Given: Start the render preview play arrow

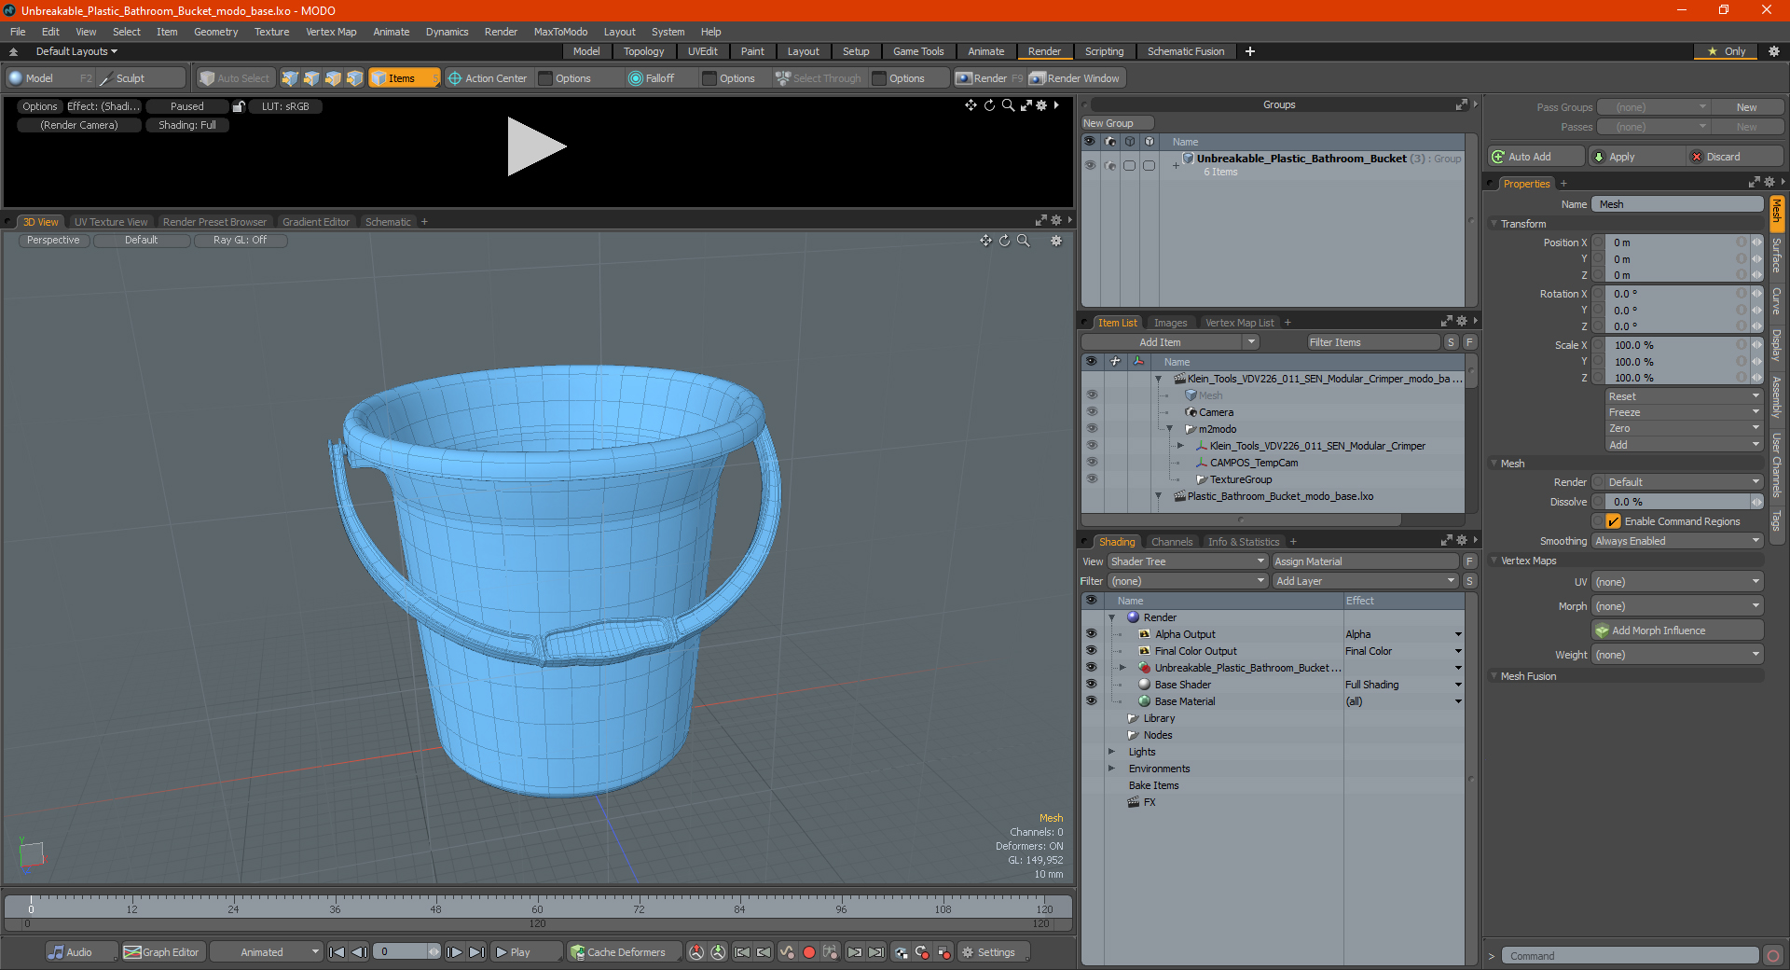Looking at the screenshot, I should [536, 146].
